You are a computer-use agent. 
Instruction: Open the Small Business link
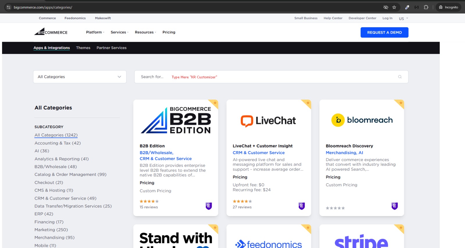coord(306,18)
